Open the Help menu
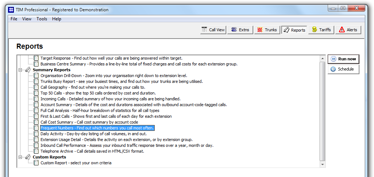Viewport: 374px width, 177px height. 57,19
